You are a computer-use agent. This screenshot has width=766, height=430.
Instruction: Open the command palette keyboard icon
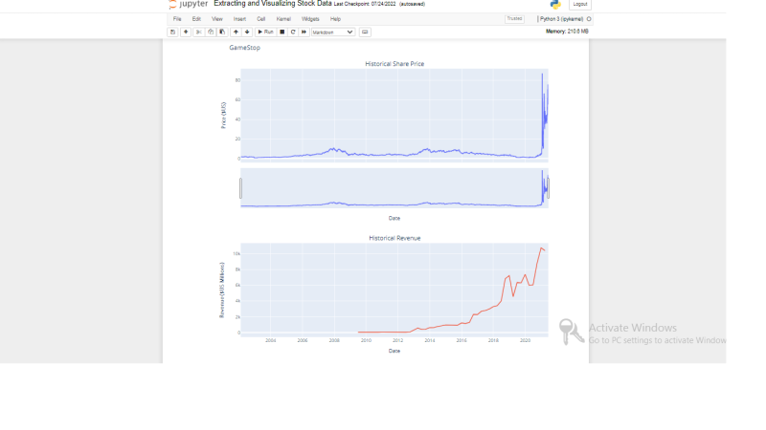[x=365, y=32]
